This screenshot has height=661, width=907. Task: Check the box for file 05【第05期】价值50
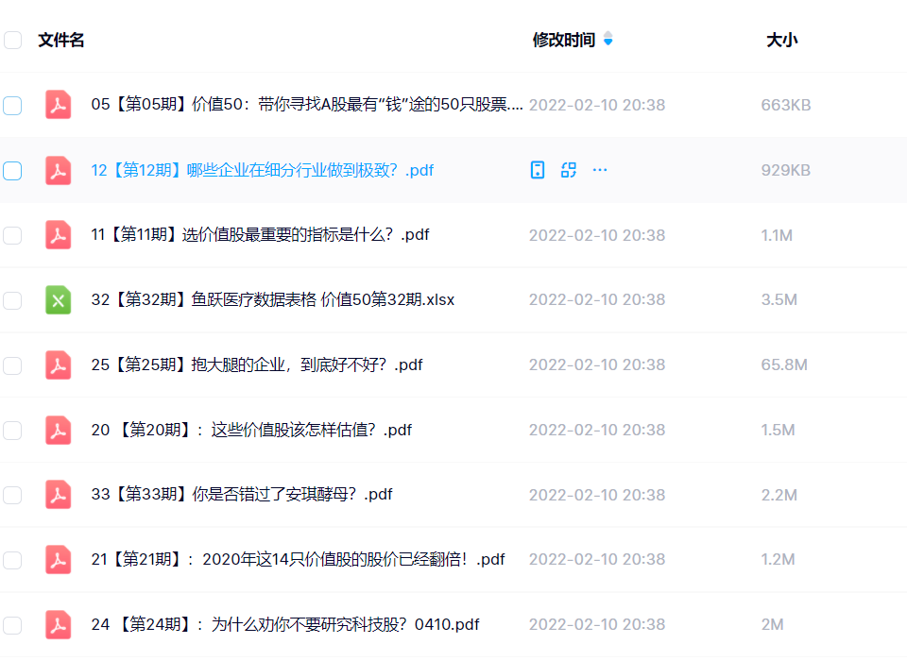(12, 106)
